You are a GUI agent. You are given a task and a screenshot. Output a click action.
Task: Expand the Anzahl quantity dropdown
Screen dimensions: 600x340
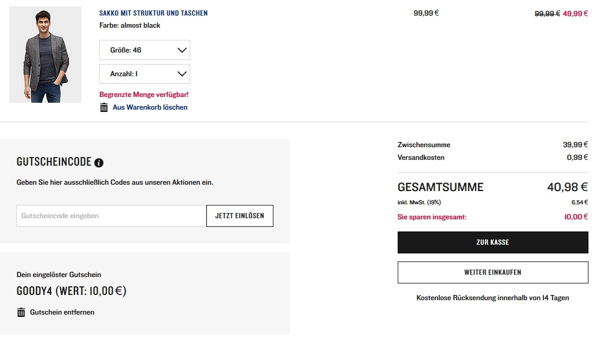click(145, 74)
